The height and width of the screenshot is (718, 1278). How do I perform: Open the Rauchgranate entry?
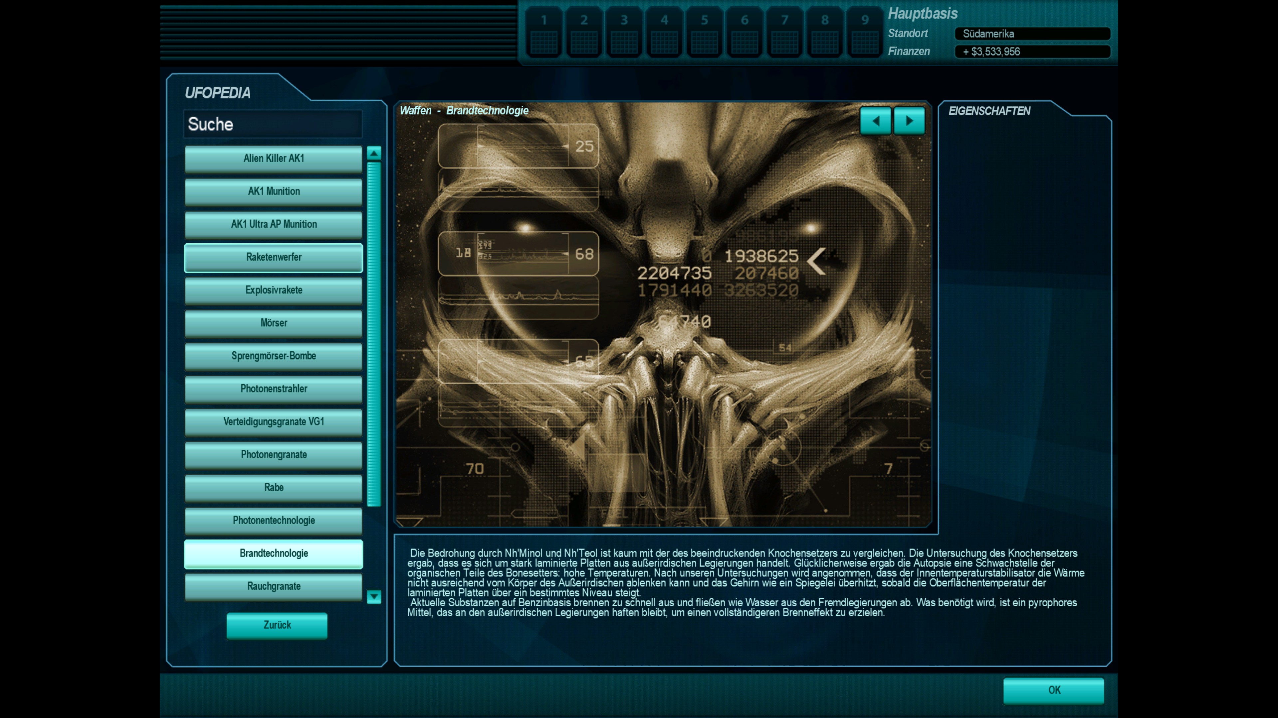(x=273, y=586)
